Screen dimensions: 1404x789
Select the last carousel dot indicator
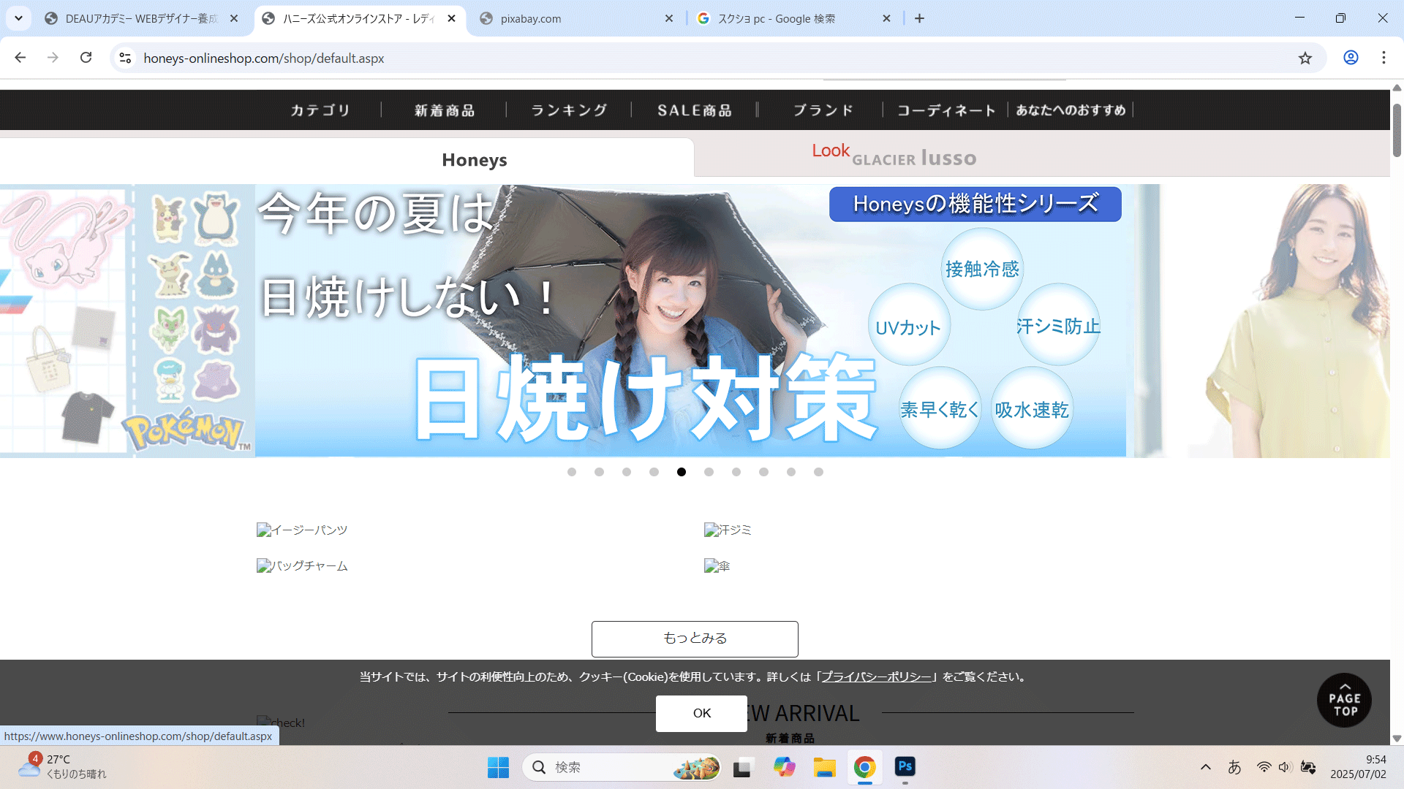point(818,472)
